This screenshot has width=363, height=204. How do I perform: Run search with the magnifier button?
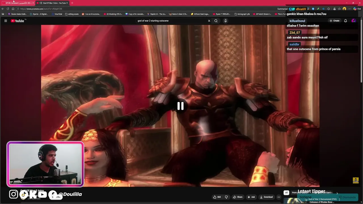[216, 21]
